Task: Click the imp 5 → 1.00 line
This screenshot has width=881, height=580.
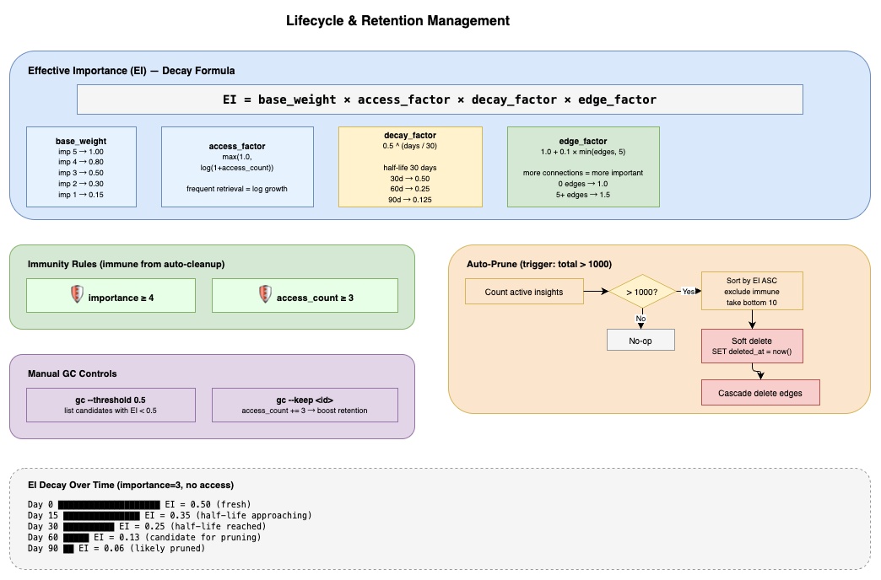Action: click(81, 152)
